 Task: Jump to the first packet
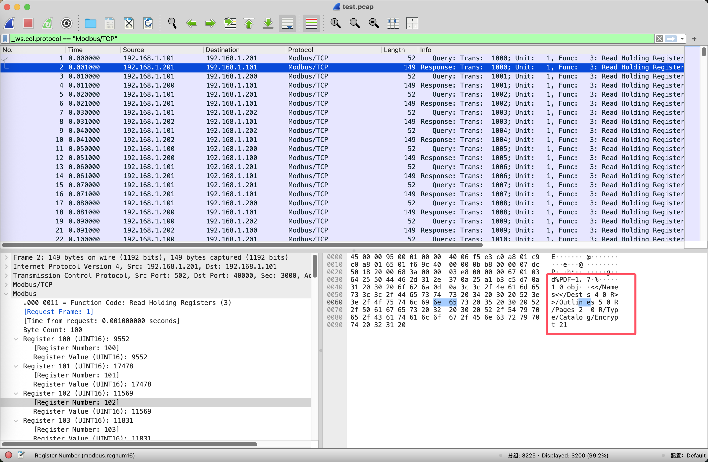click(249, 23)
